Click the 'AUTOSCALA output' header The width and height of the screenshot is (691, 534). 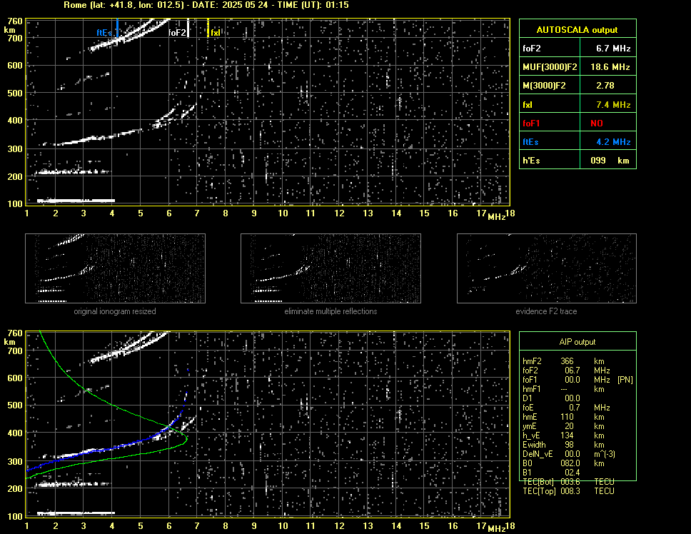click(x=577, y=29)
